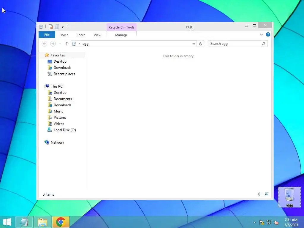Open the Help question mark icon
304x228 pixels.
pyautogui.click(x=268, y=34)
